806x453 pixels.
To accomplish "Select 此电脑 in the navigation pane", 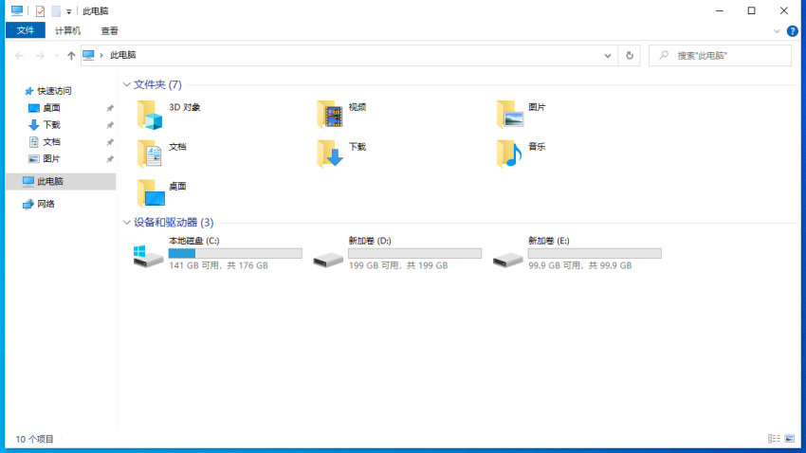I will click(x=61, y=181).
